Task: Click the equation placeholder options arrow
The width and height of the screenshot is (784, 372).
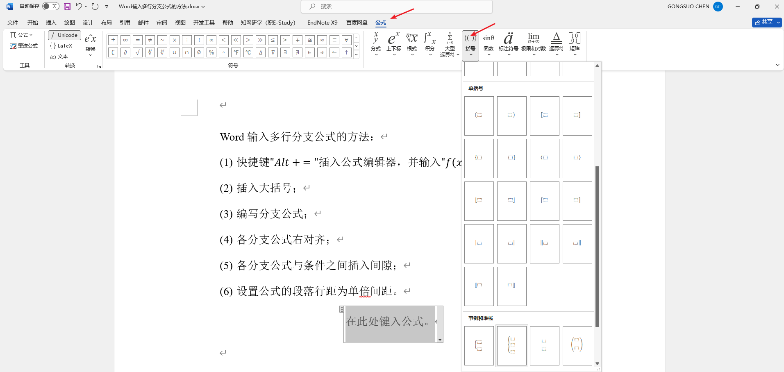Action: pos(440,340)
